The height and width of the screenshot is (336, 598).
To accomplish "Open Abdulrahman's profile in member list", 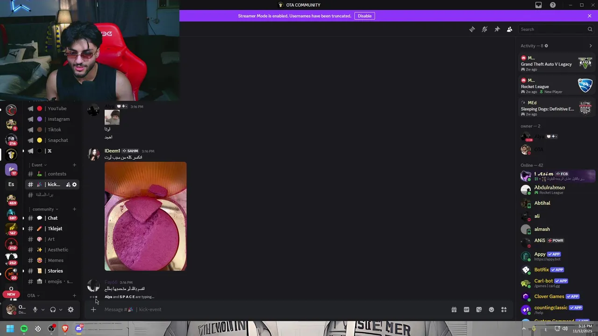I will coord(556,189).
